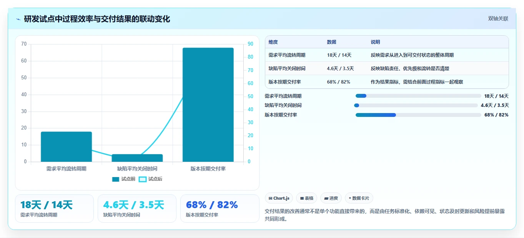Click table cell 68% / 82%
Image resolution: width=524 pixels, height=238 pixels.
point(338,82)
